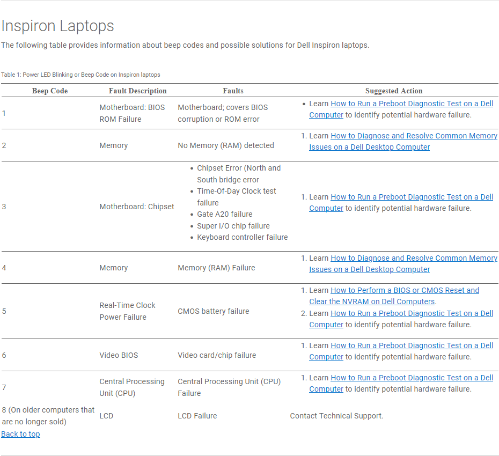
Task: Click the Back to top link
Action: pyautogui.click(x=20, y=434)
